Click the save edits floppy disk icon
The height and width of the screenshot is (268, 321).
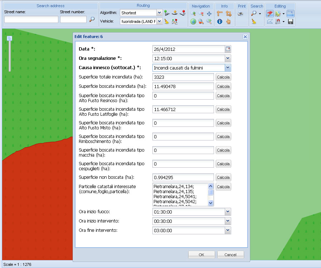pos(290,21)
